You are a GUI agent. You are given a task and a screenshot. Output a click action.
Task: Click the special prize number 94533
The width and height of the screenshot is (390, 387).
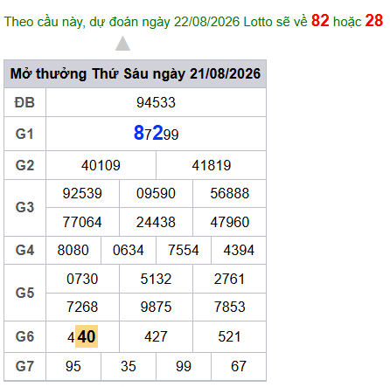(x=156, y=102)
